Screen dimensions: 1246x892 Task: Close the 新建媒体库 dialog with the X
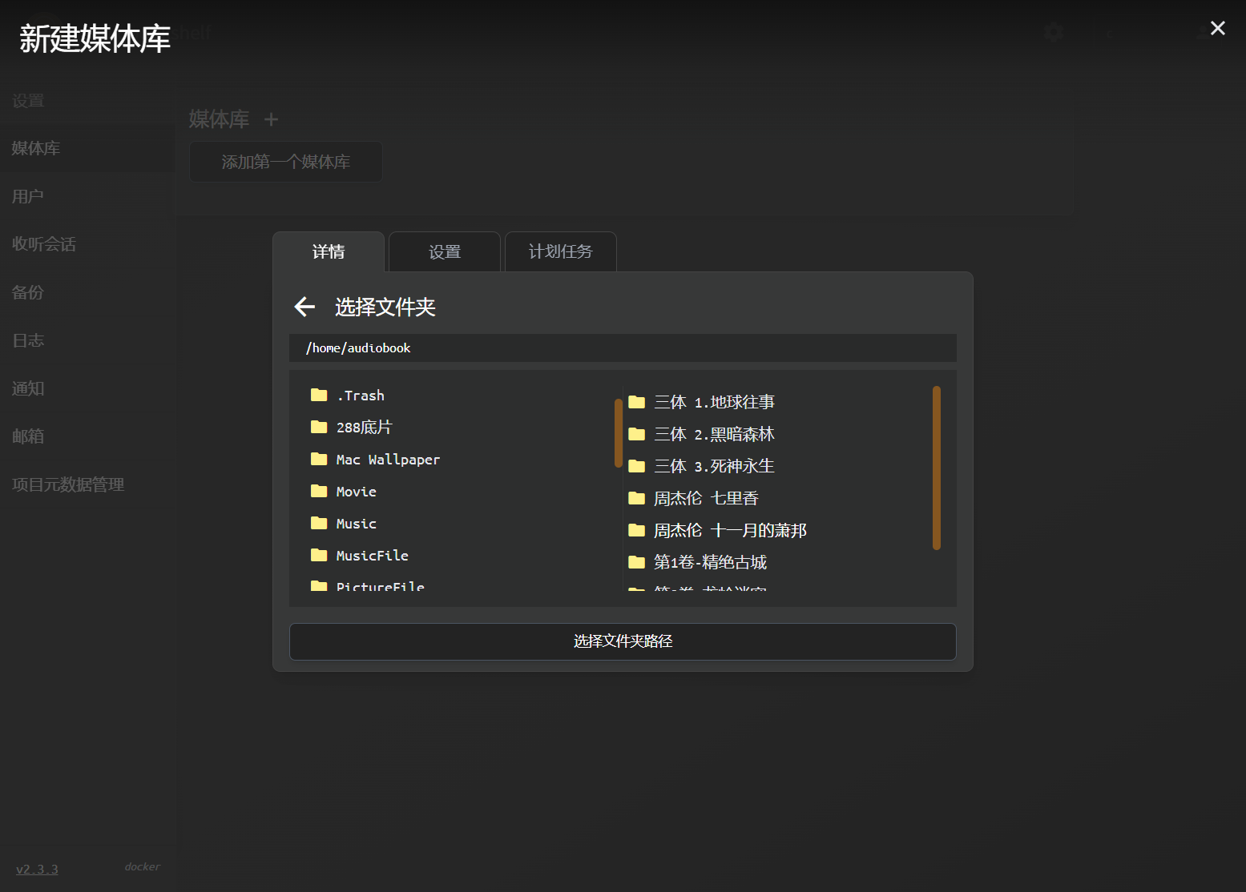(1217, 28)
